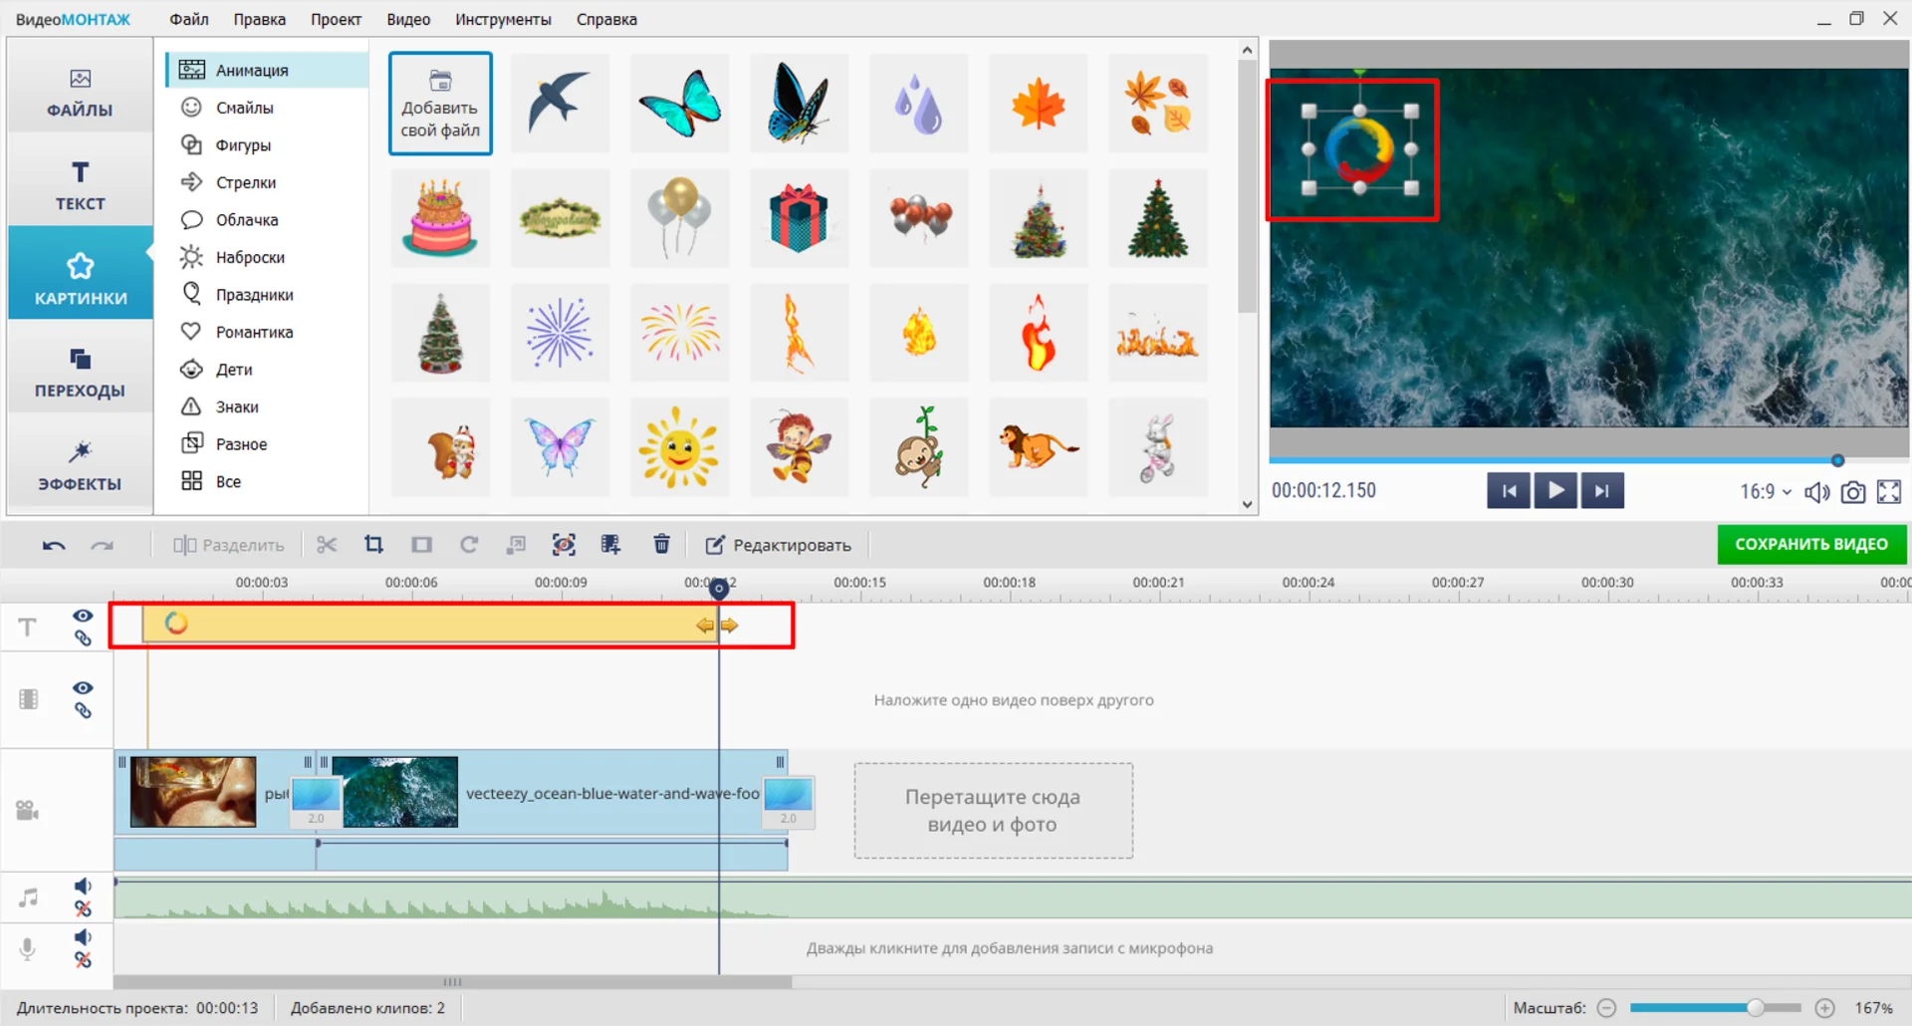Select the crop tool icon
This screenshot has height=1026, width=1912.
click(373, 545)
